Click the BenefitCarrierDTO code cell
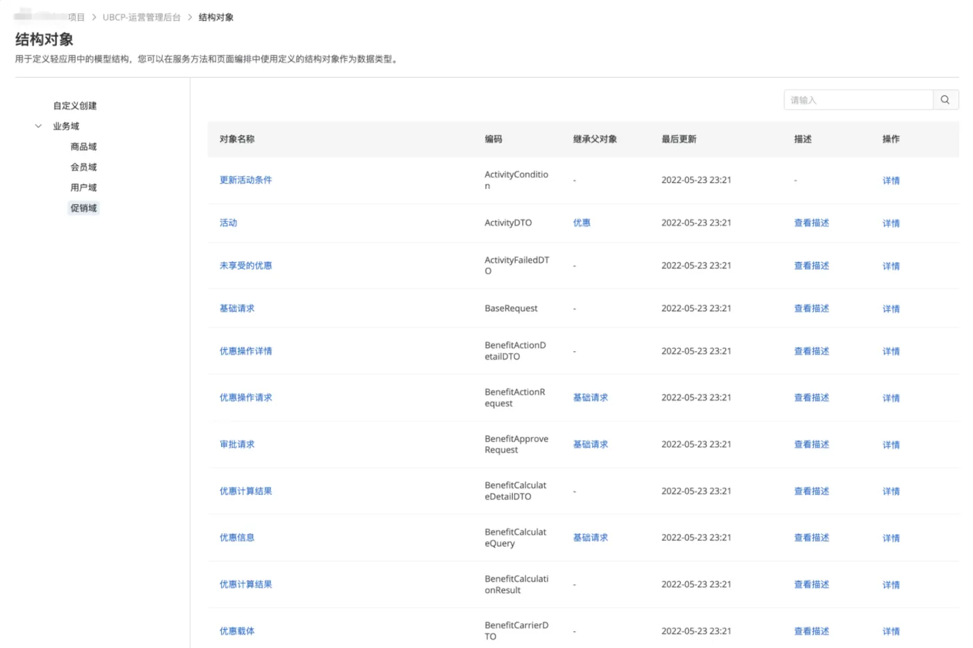This screenshot has width=973, height=648. (x=516, y=631)
